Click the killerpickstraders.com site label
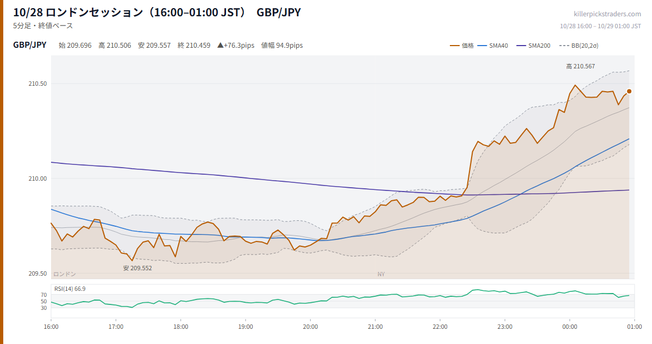This screenshot has height=344, width=652. pos(607,14)
